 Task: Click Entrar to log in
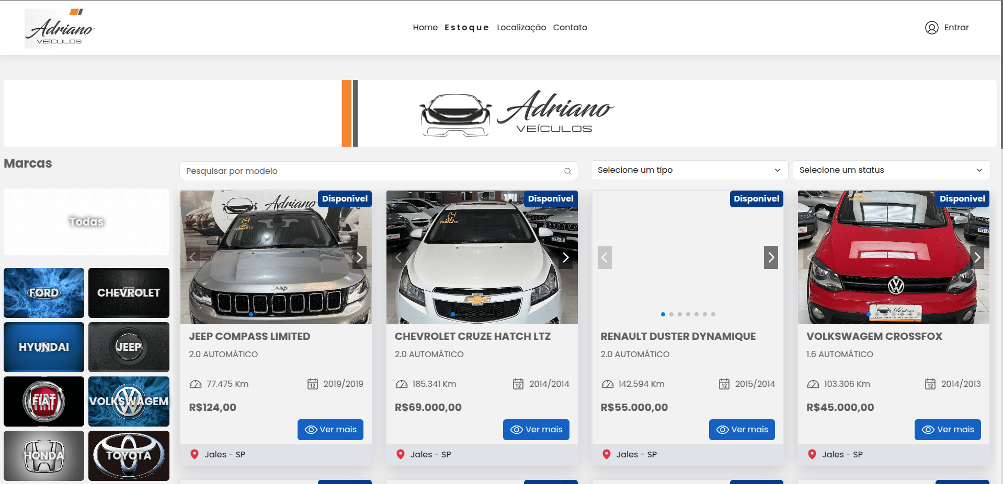pyautogui.click(x=956, y=28)
